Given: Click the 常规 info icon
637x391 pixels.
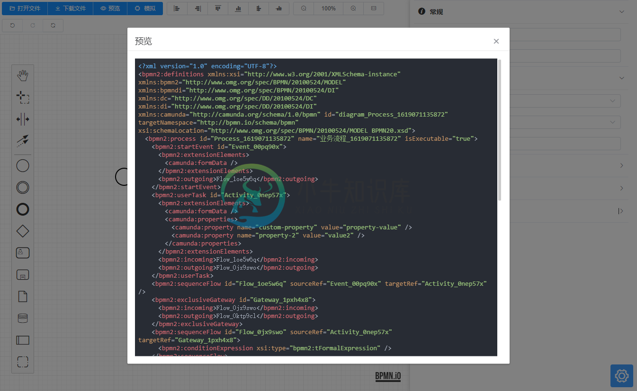Looking at the screenshot, I should (x=422, y=11).
